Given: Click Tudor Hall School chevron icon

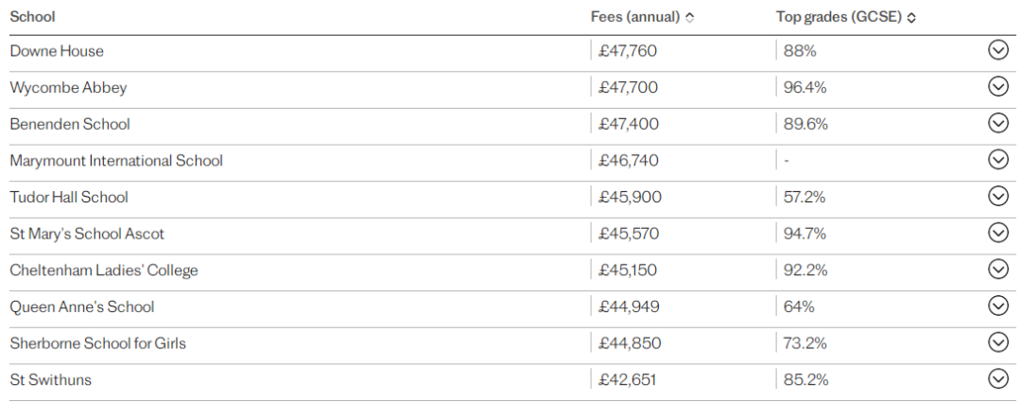Looking at the screenshot, I should point(997,196).
